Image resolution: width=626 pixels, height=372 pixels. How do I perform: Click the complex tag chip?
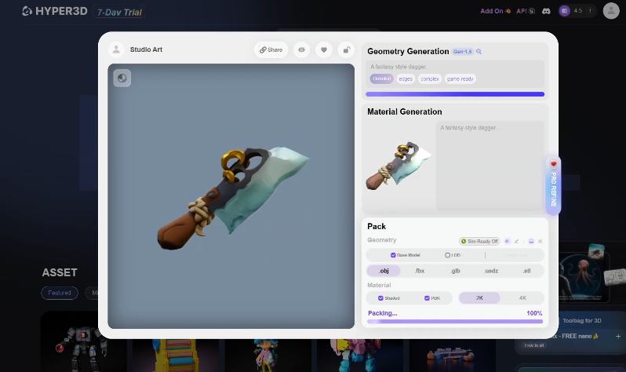430,78
